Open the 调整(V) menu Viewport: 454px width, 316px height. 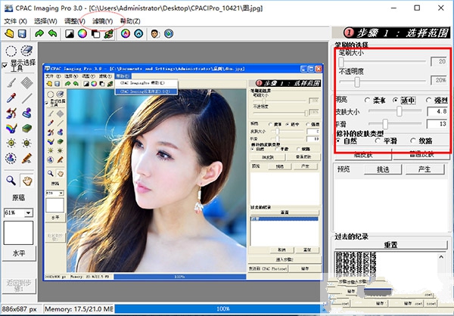[75, 21]
